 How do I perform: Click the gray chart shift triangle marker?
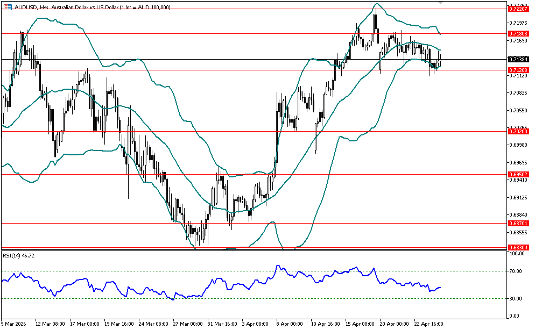[441, 3]
